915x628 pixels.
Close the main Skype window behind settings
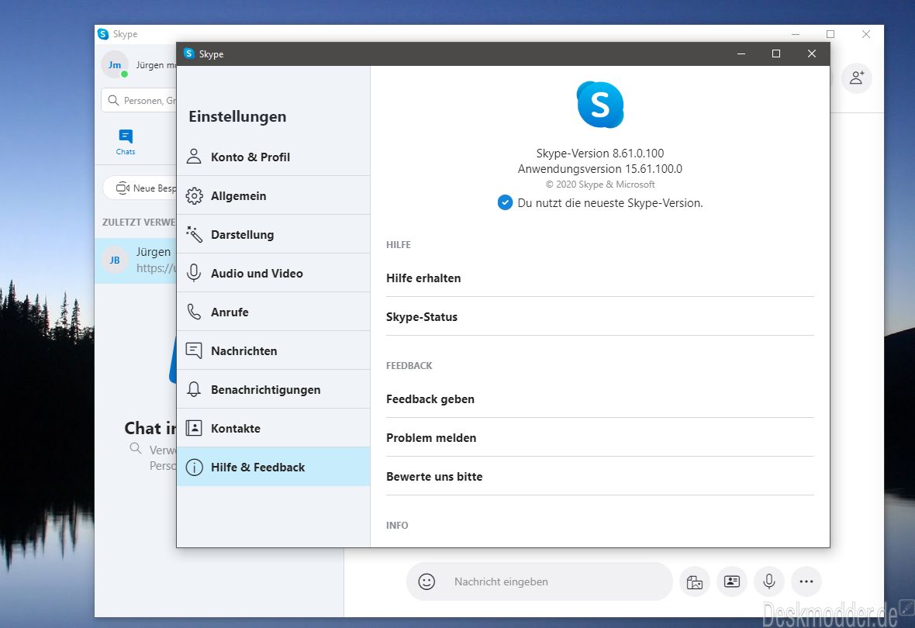pyautogui.click(x=866, y=34)
